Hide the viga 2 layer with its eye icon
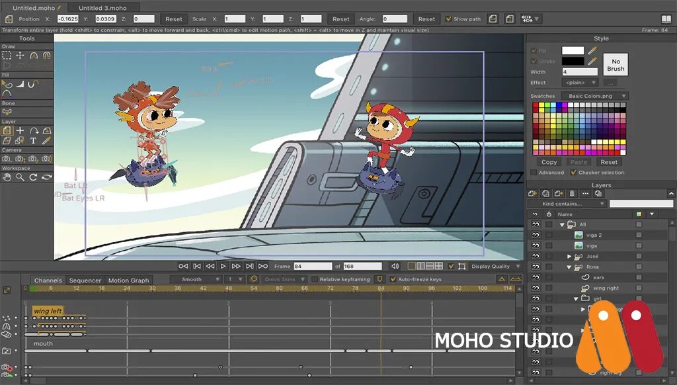 pos(536,235)
